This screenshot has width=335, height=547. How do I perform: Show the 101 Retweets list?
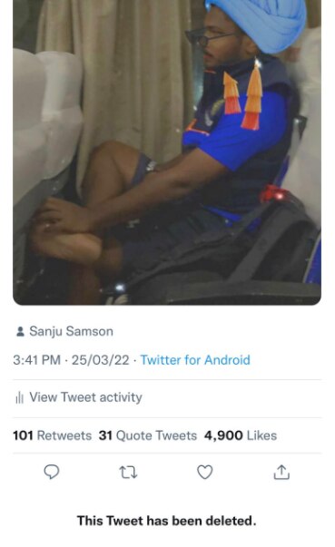point(53,435)
